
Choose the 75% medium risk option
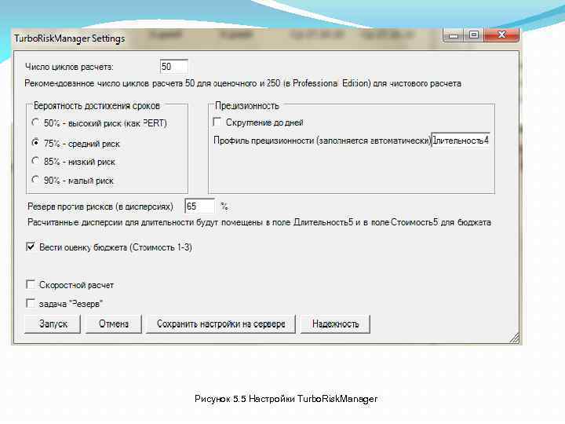35,143
